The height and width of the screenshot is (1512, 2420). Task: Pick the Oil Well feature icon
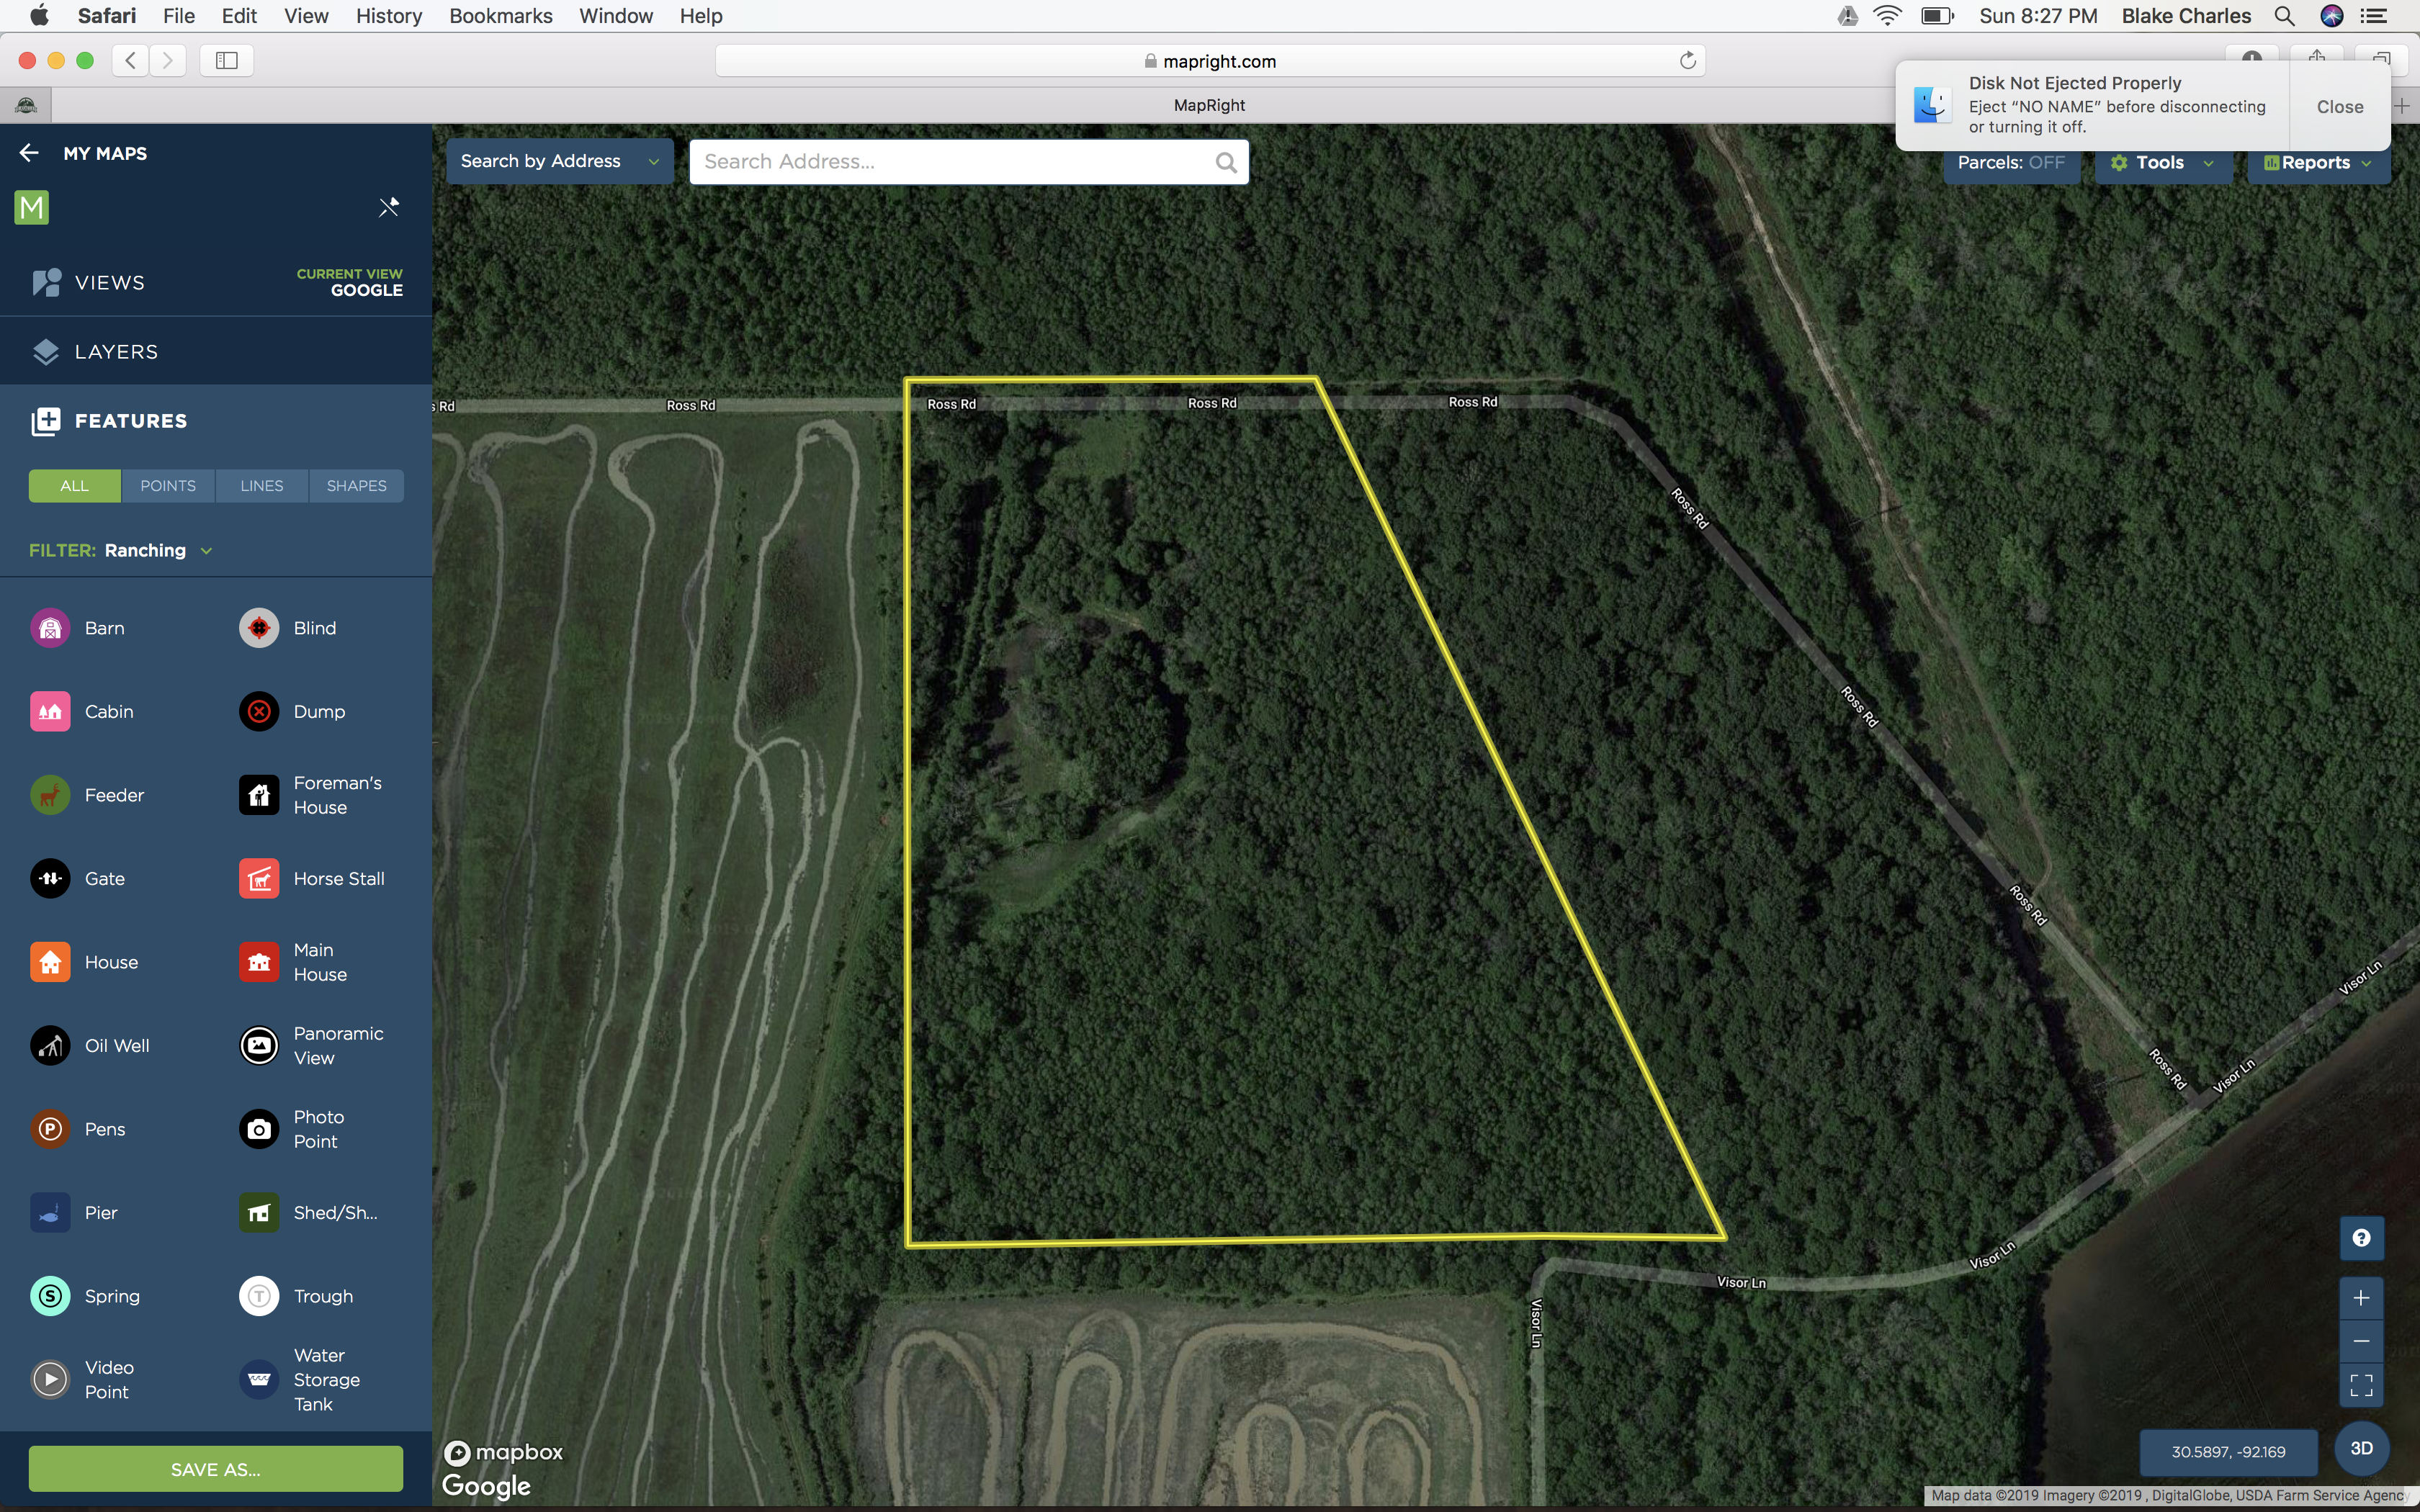pyautogui.click(x=50, y=1046)
